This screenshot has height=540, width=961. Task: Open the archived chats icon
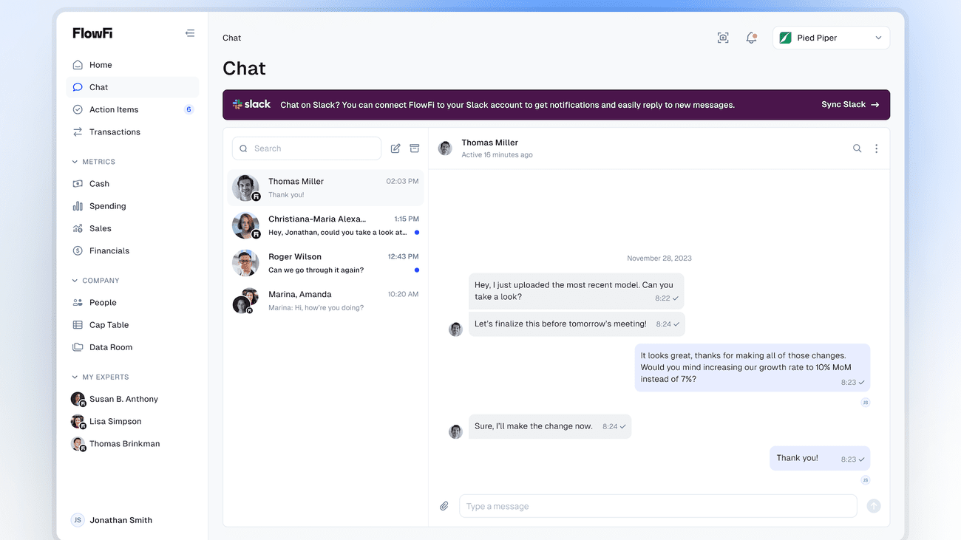[415, 148]
